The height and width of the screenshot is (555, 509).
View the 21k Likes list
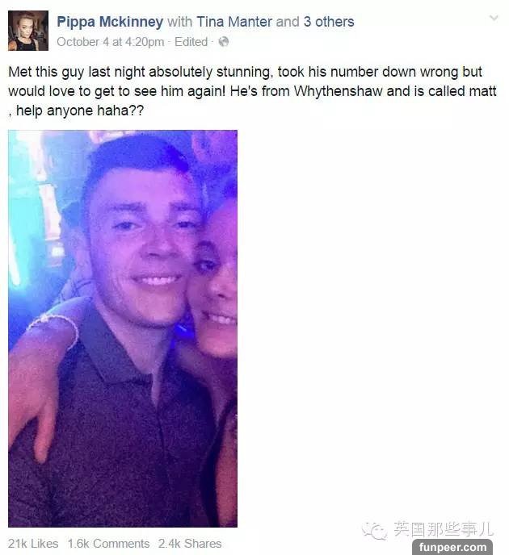pyautogui.click(x=33, y=544)
